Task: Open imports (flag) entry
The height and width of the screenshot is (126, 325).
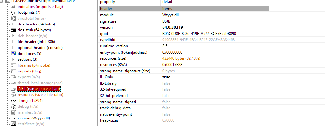Action: pyautogui.click(x=30, y=71)
